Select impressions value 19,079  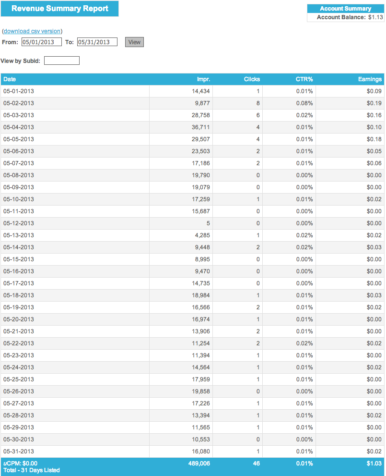200,187
